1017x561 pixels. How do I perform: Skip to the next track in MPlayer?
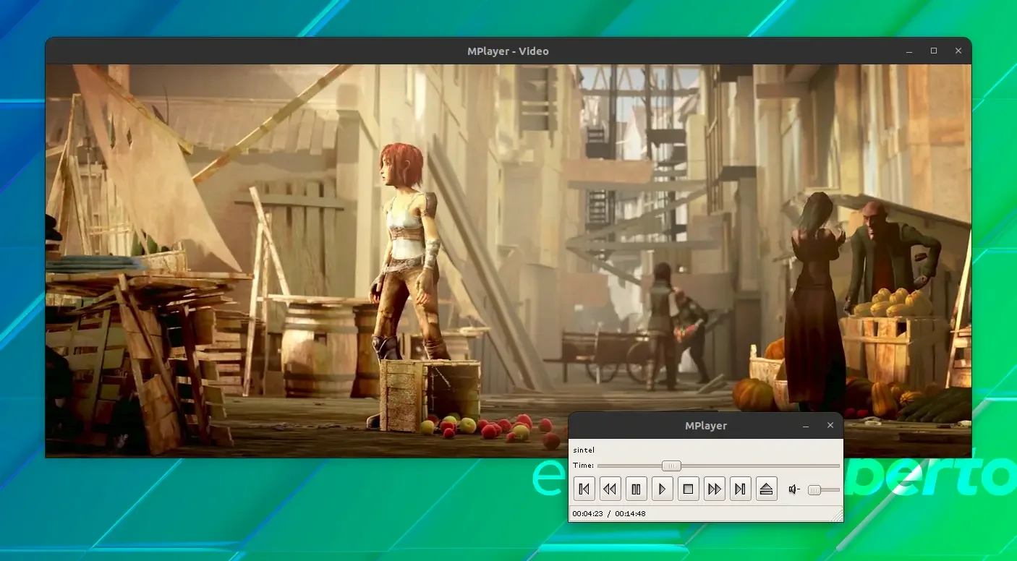tap(740, 489)
